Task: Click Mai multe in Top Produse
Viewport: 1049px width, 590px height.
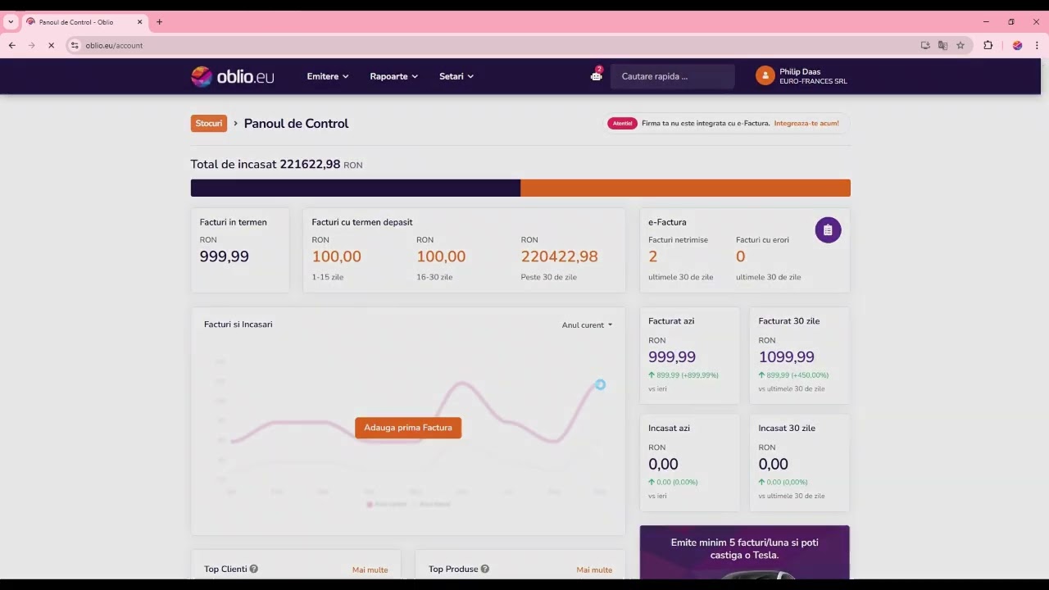Action: (x=594, y=570)
